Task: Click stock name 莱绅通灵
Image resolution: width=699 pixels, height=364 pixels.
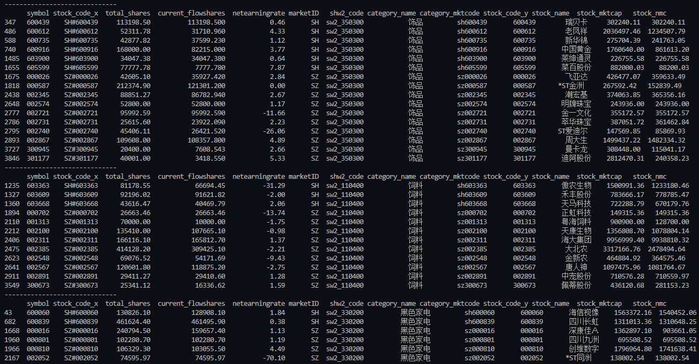Action: (x=576, y=59)
